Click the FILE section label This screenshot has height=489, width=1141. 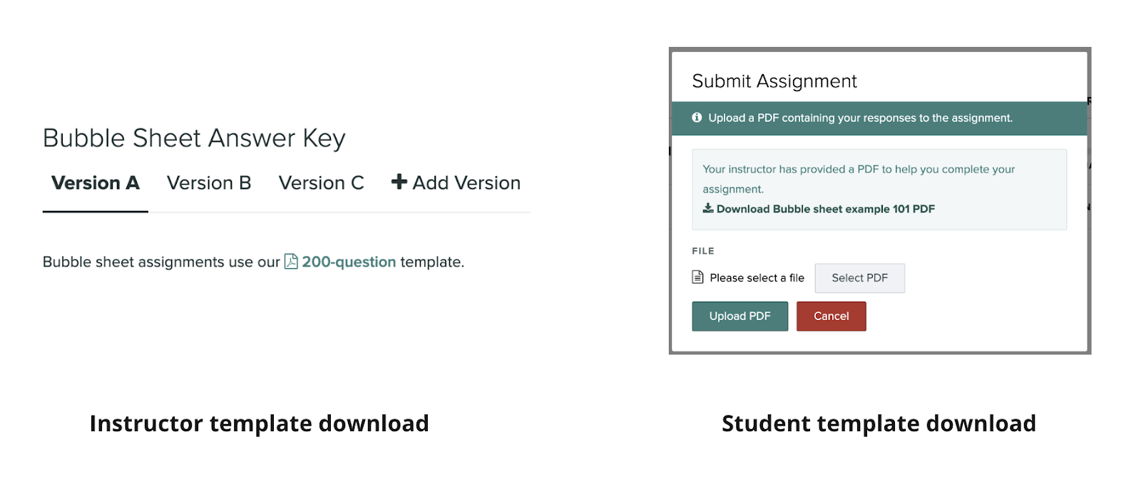pos(703,251)
